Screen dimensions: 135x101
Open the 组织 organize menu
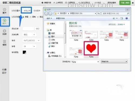pyautogui.click(x=49, y=18)
